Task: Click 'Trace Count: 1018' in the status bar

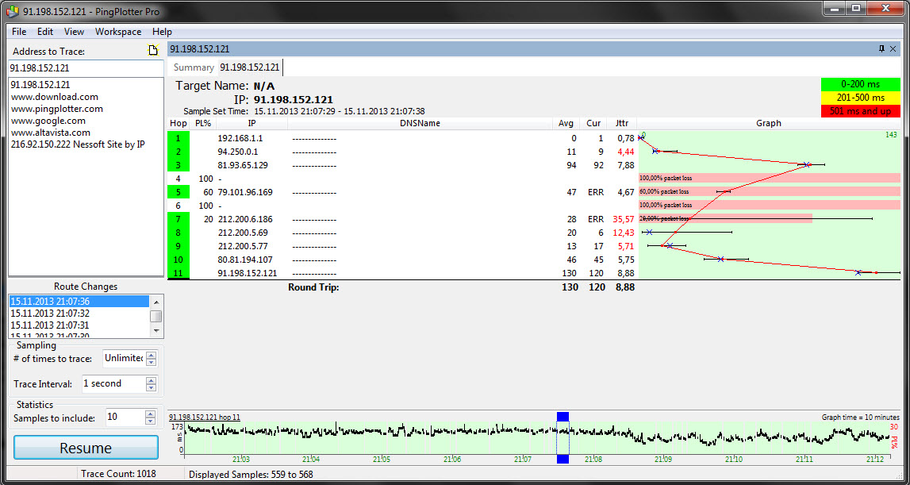Action: tap(118, 474)
